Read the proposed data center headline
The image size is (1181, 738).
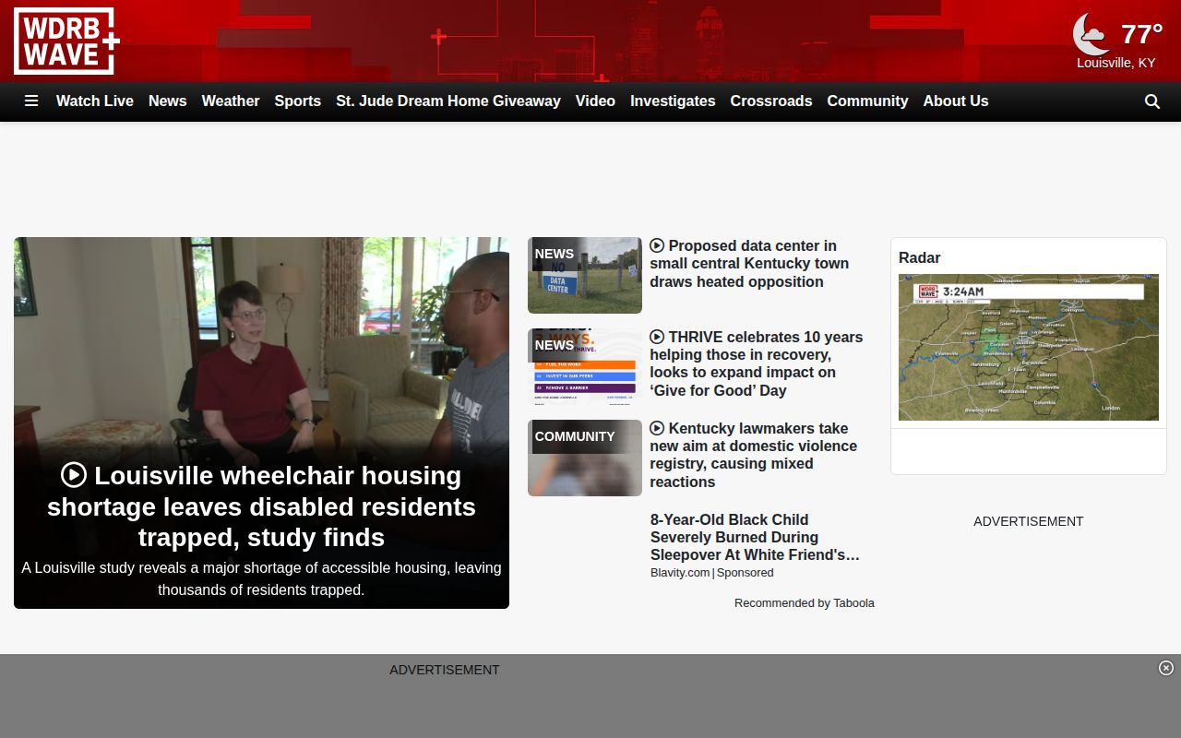tap(749, 264)
